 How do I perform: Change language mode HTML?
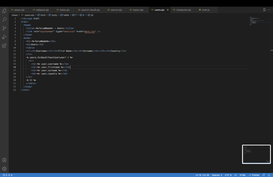(x=243, y=175)
